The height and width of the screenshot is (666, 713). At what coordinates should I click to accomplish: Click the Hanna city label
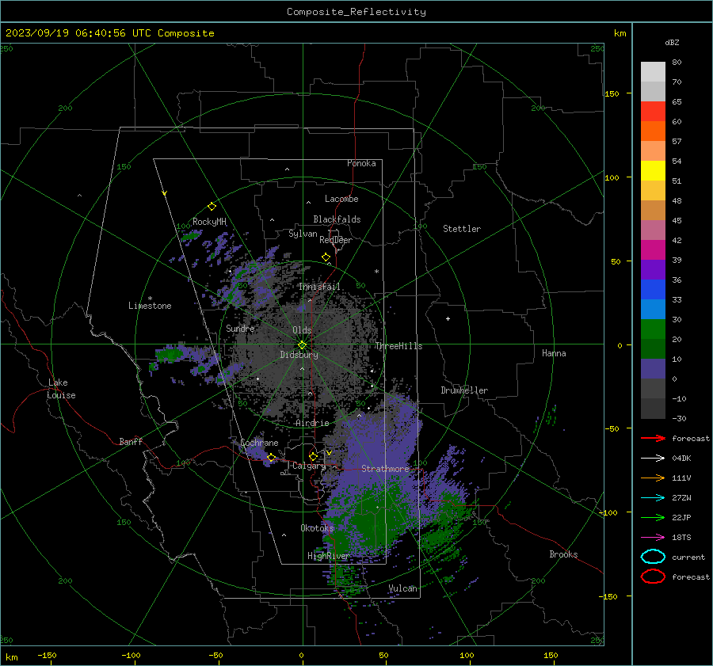tap(554, 353)
